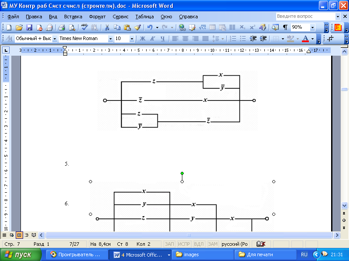Center the text alignment
This screenshot has height=261, width=349.
click(185, 38)
